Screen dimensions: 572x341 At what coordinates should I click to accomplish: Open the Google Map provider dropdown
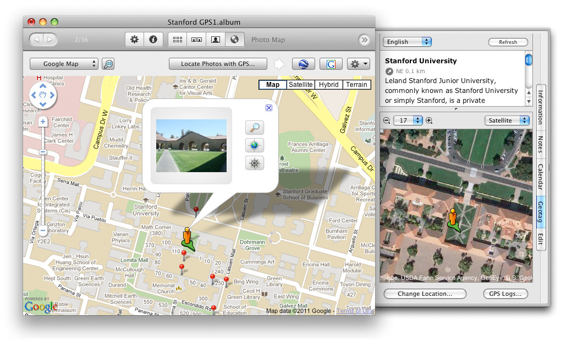click(64, 64)
